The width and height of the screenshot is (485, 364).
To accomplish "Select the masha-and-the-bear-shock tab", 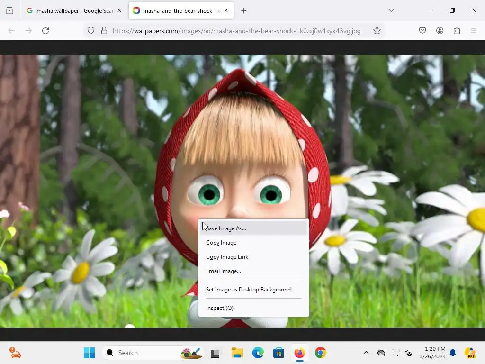I will [181, 10].
